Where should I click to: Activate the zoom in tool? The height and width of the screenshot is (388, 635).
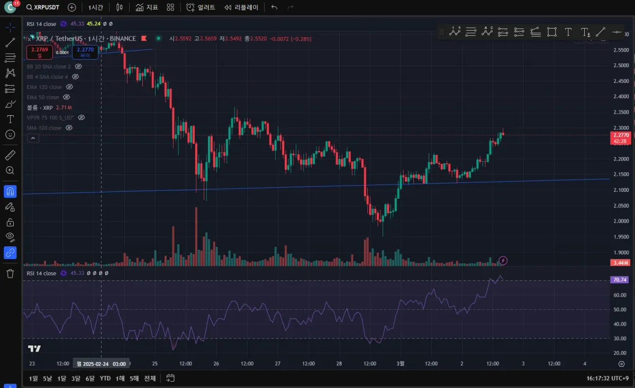pos(10,170)
